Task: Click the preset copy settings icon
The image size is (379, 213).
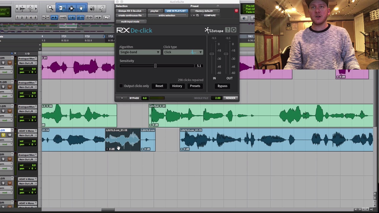Action: click(197, 15)
